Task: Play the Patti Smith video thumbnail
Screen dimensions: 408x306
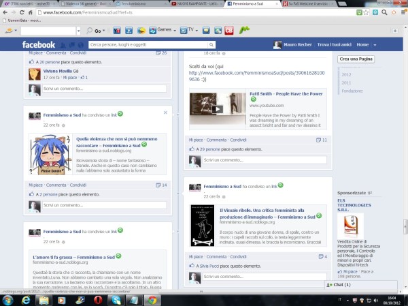Action: click(217, 109)
